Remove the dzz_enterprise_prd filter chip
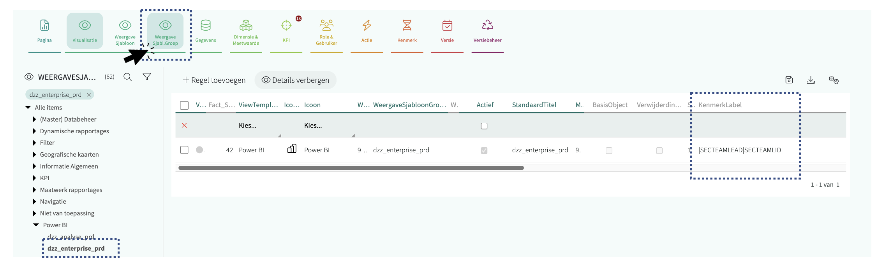892x272 pixels. [x=89, y=95]
